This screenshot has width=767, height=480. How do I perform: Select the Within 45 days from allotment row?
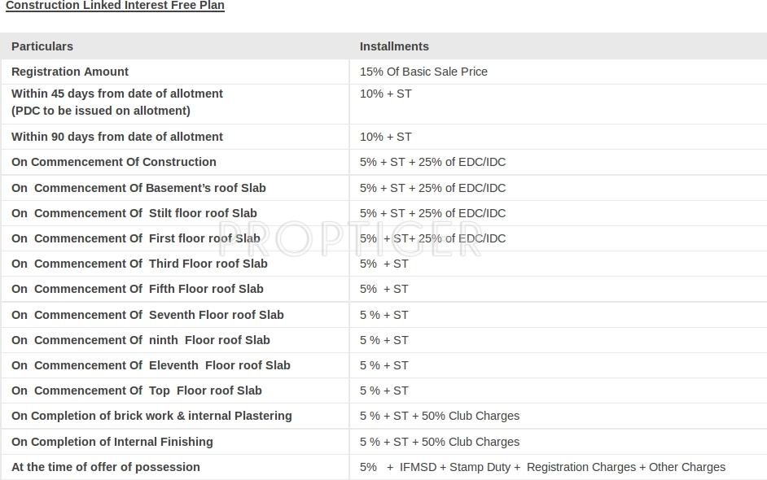[117, 102]
